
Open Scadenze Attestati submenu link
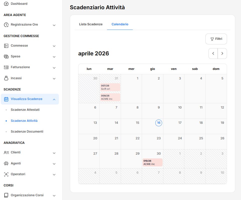[x=25, y=110]
